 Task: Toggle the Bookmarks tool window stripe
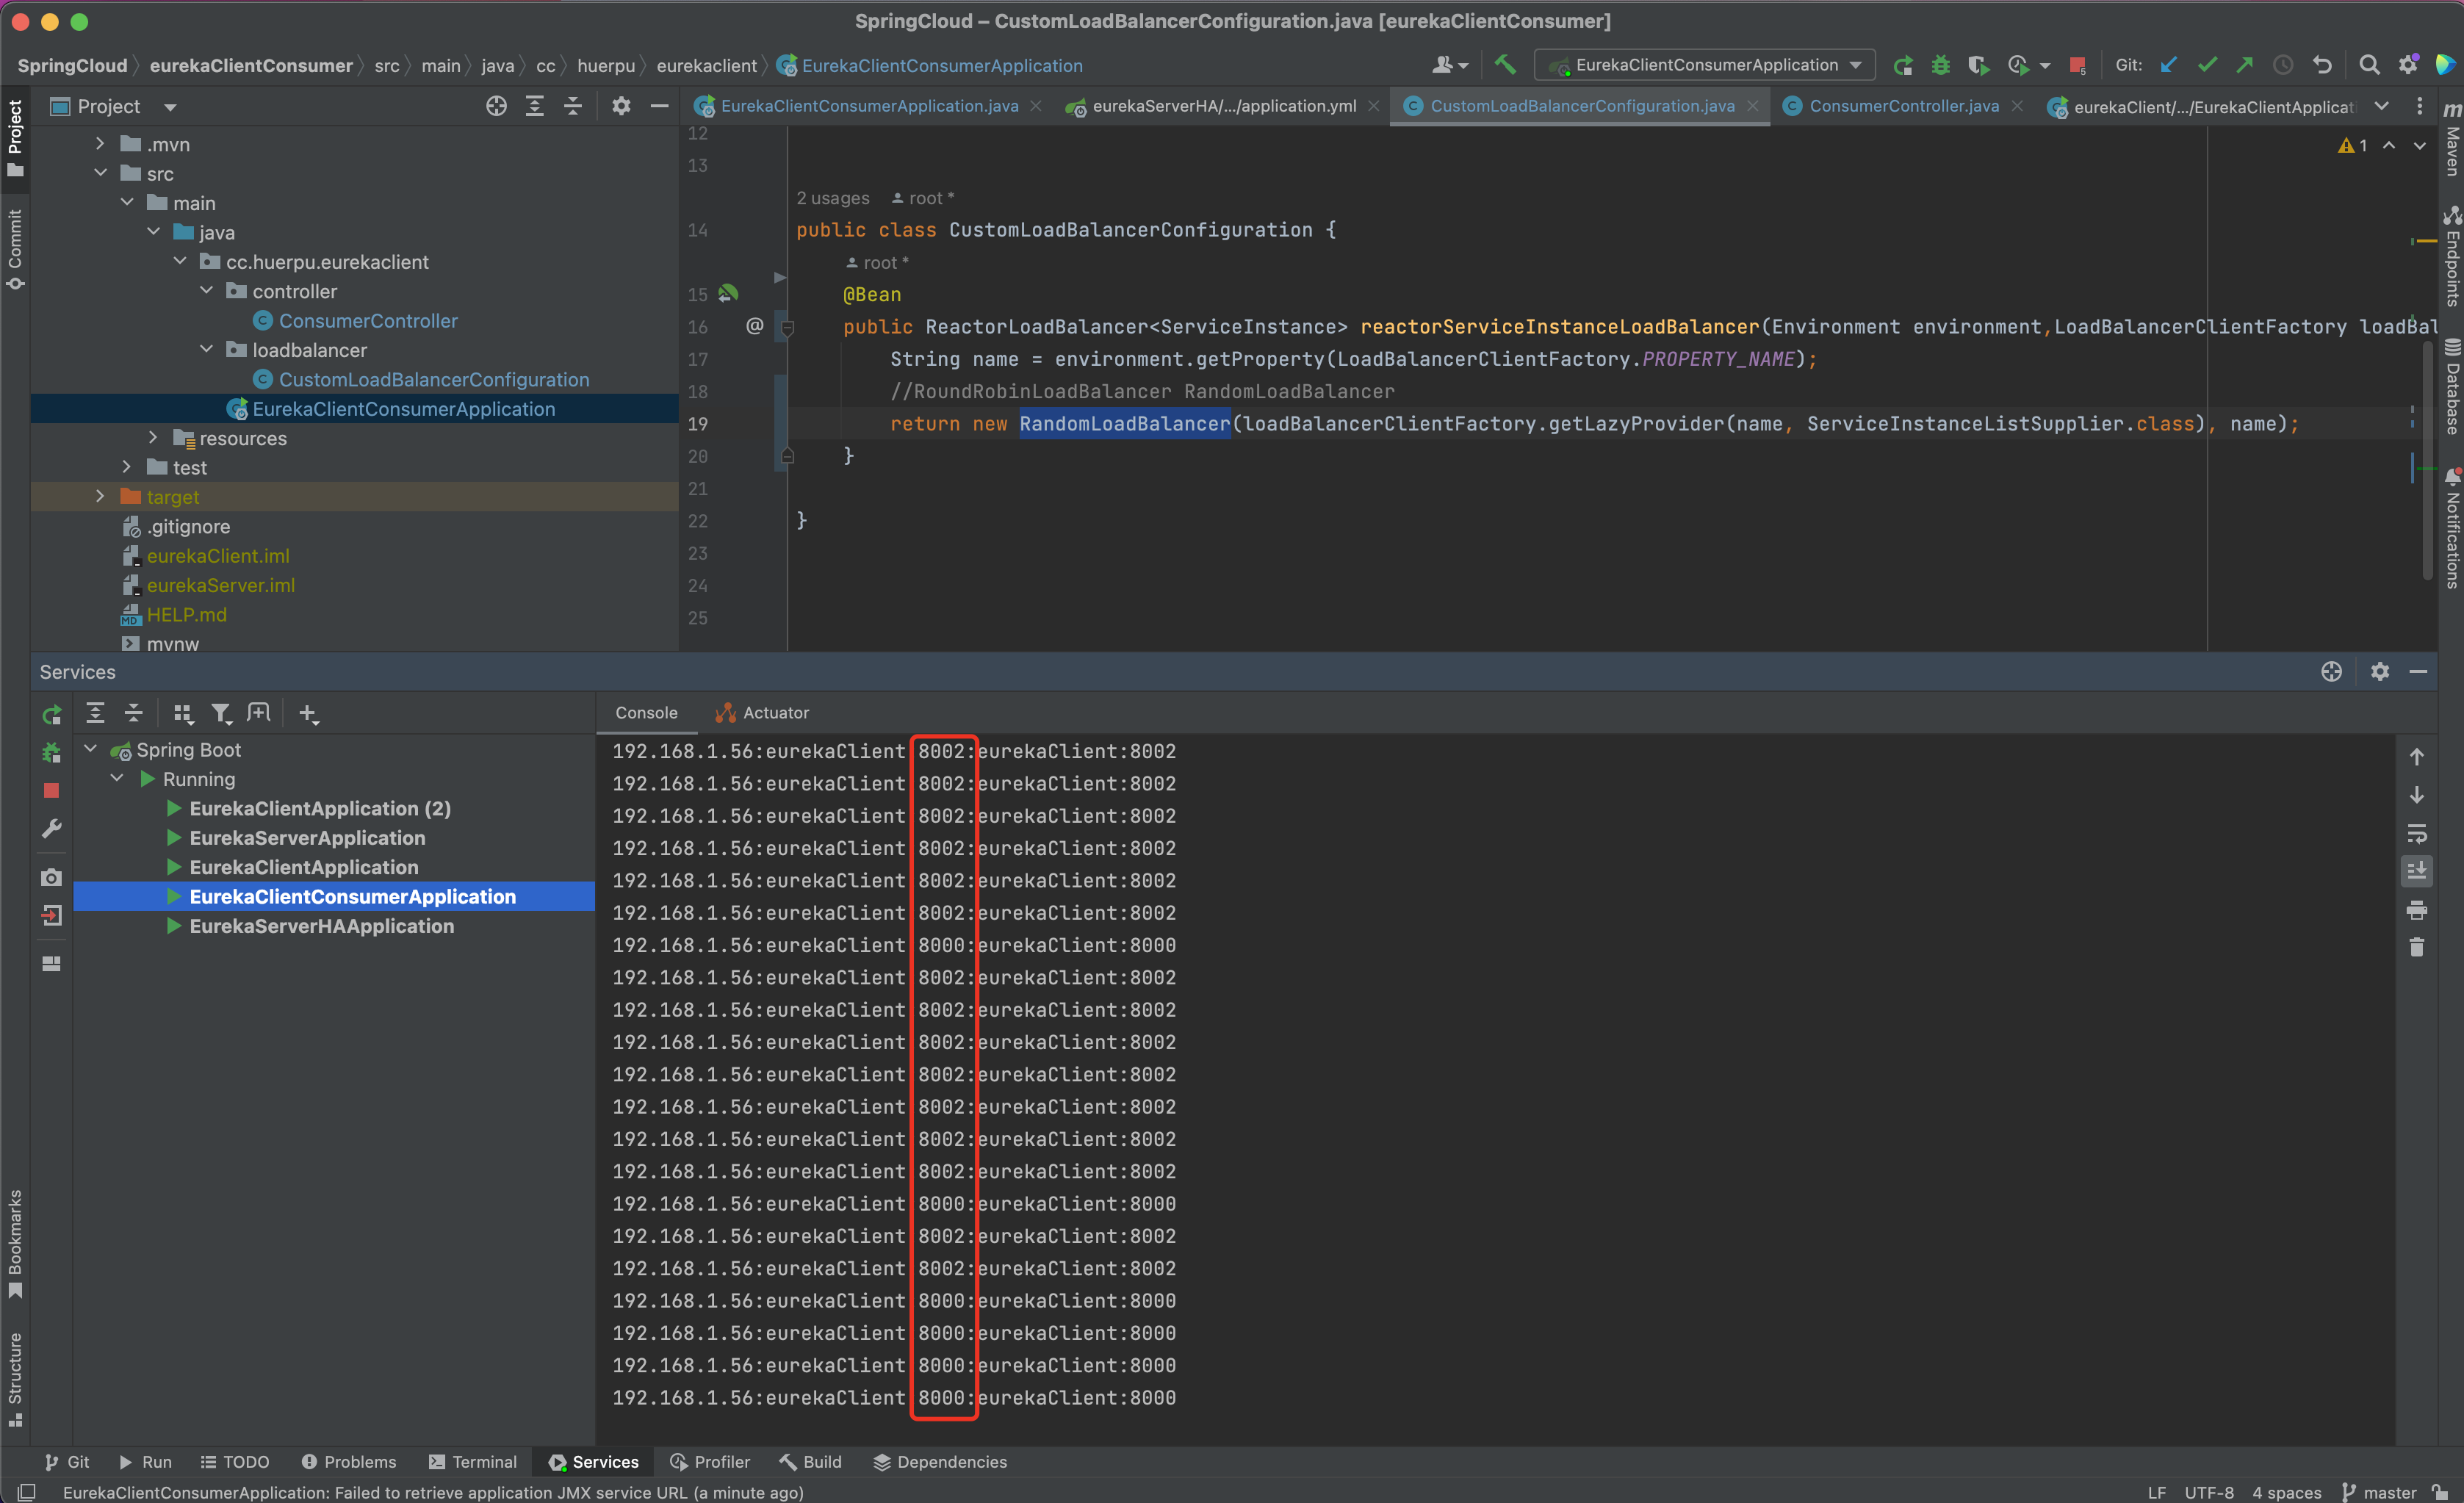(x=15, y=1243)
